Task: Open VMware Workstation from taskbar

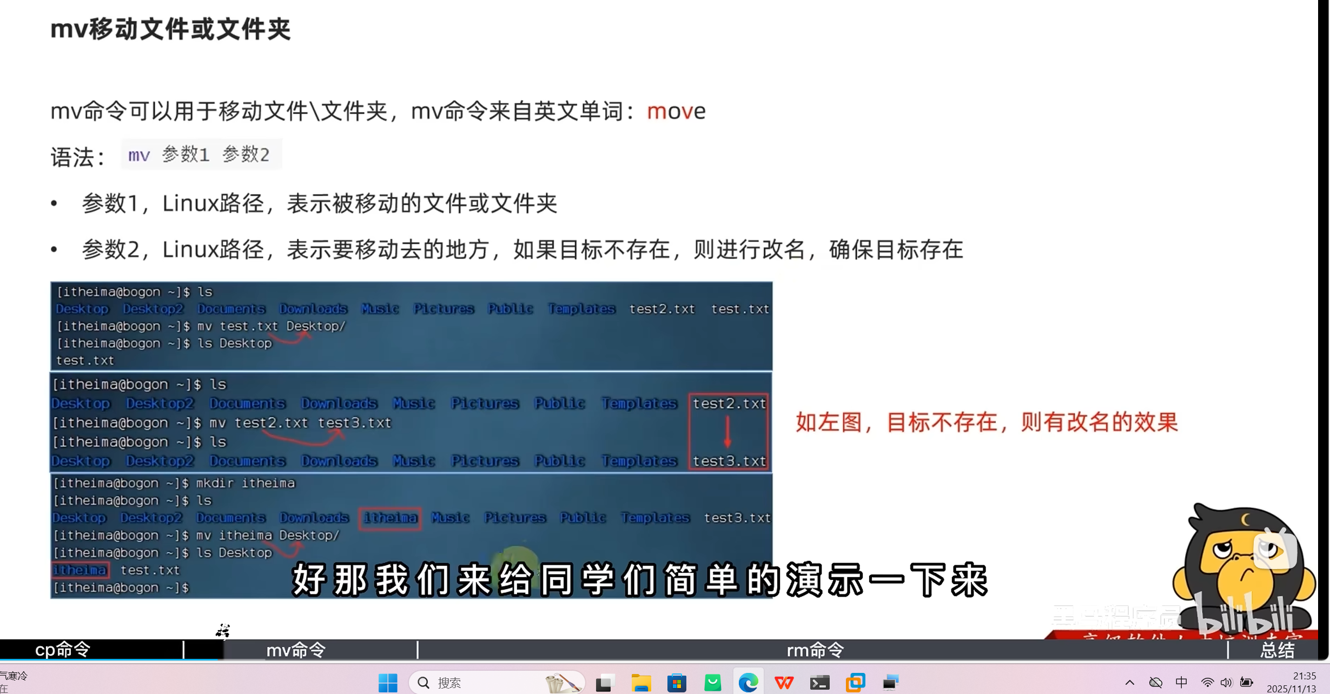Action: 855,683
